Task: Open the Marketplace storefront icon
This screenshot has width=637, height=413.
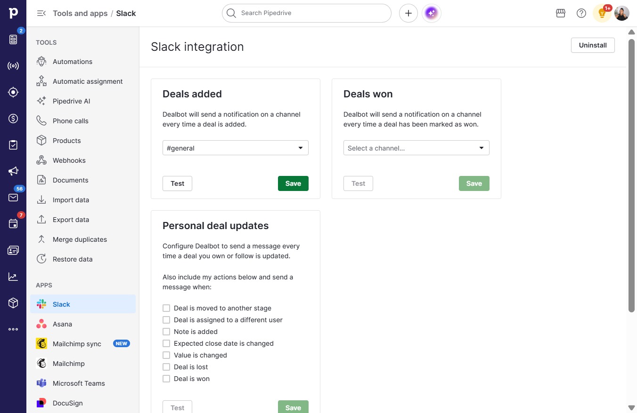Action: (561, 13)
